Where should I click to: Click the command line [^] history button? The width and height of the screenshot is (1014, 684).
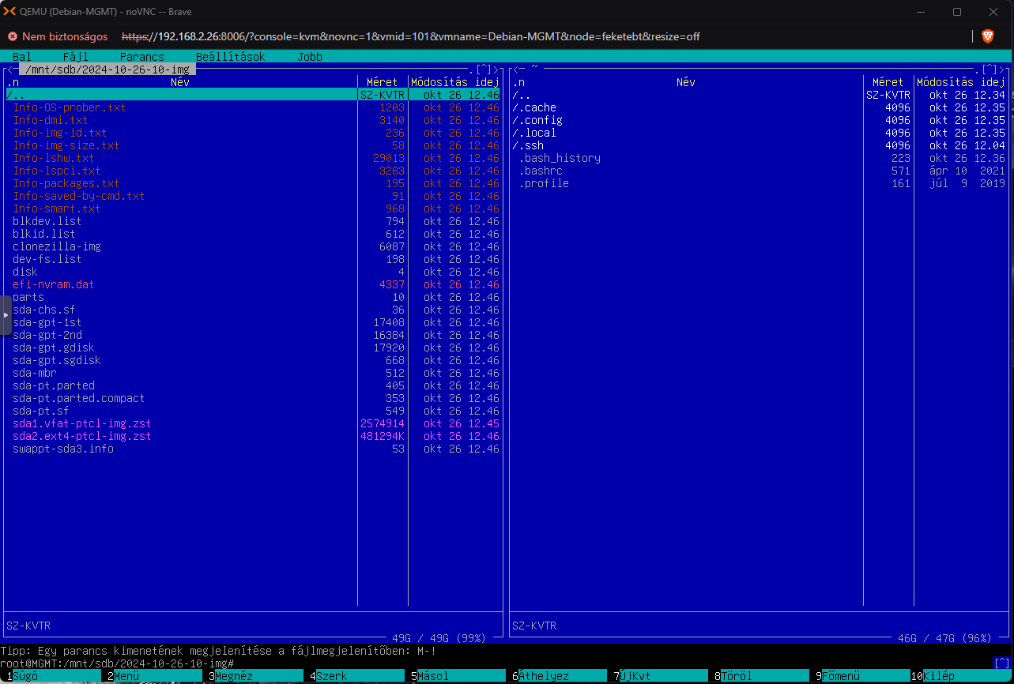pyautogui.click(x=1002, y=663)
